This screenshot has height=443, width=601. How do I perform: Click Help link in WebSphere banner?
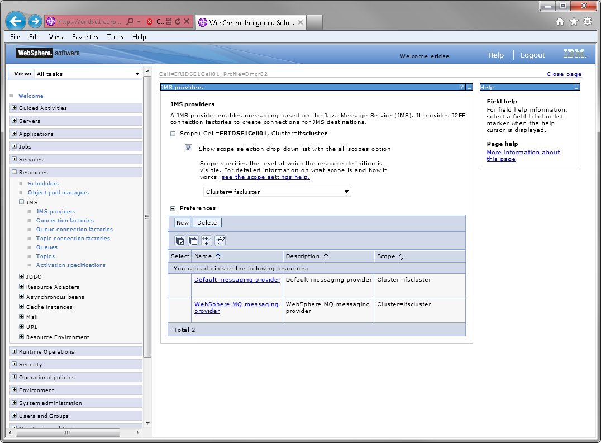pyautogui.click(x=495, y=55)
